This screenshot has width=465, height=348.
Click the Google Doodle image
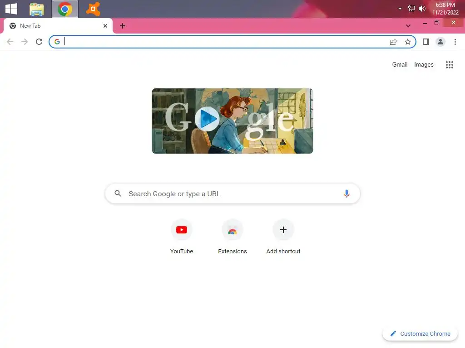(x=232, y=121)
